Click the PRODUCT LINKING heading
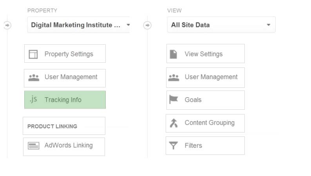Viewport: 311px width, 176px height. (52, 126)
